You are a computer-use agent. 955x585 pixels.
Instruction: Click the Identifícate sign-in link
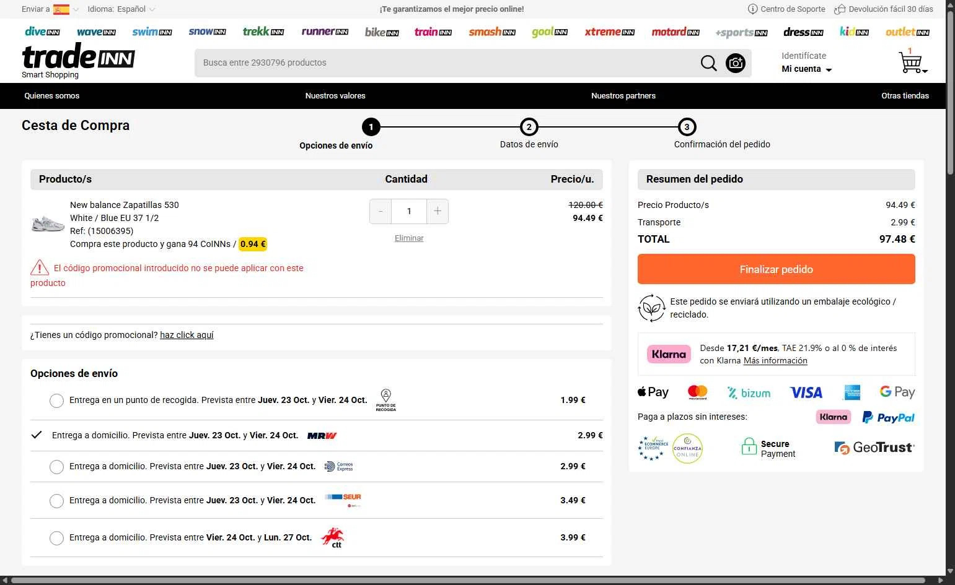pyautogui.click(x=804, y=56)
